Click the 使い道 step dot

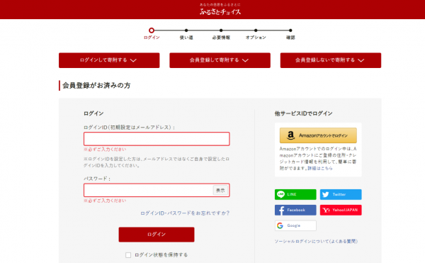coord(186,30)
